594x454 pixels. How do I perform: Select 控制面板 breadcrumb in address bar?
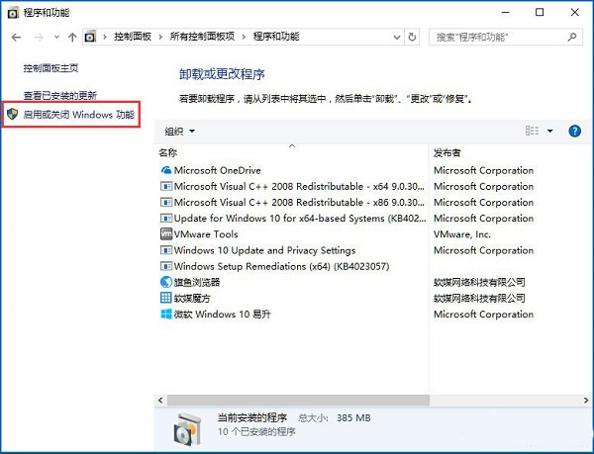click(x=133, y=37)
